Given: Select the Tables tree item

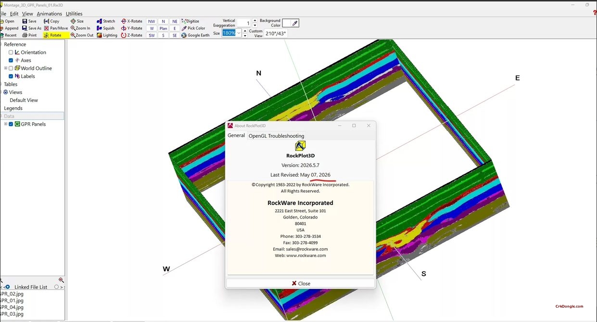Looking at the screenshot, I should click(x=11, y=84).
